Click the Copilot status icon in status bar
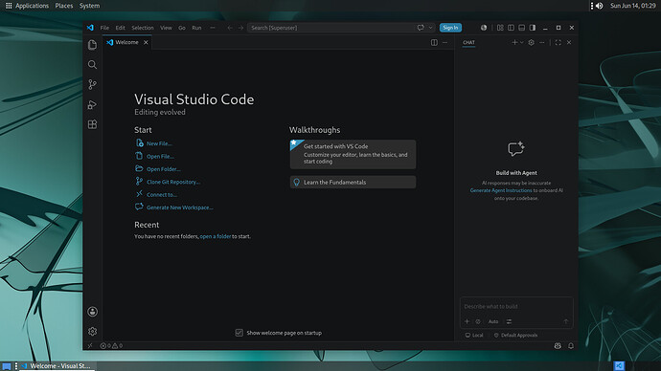This screenshot has width=661, height=371. 558,346
